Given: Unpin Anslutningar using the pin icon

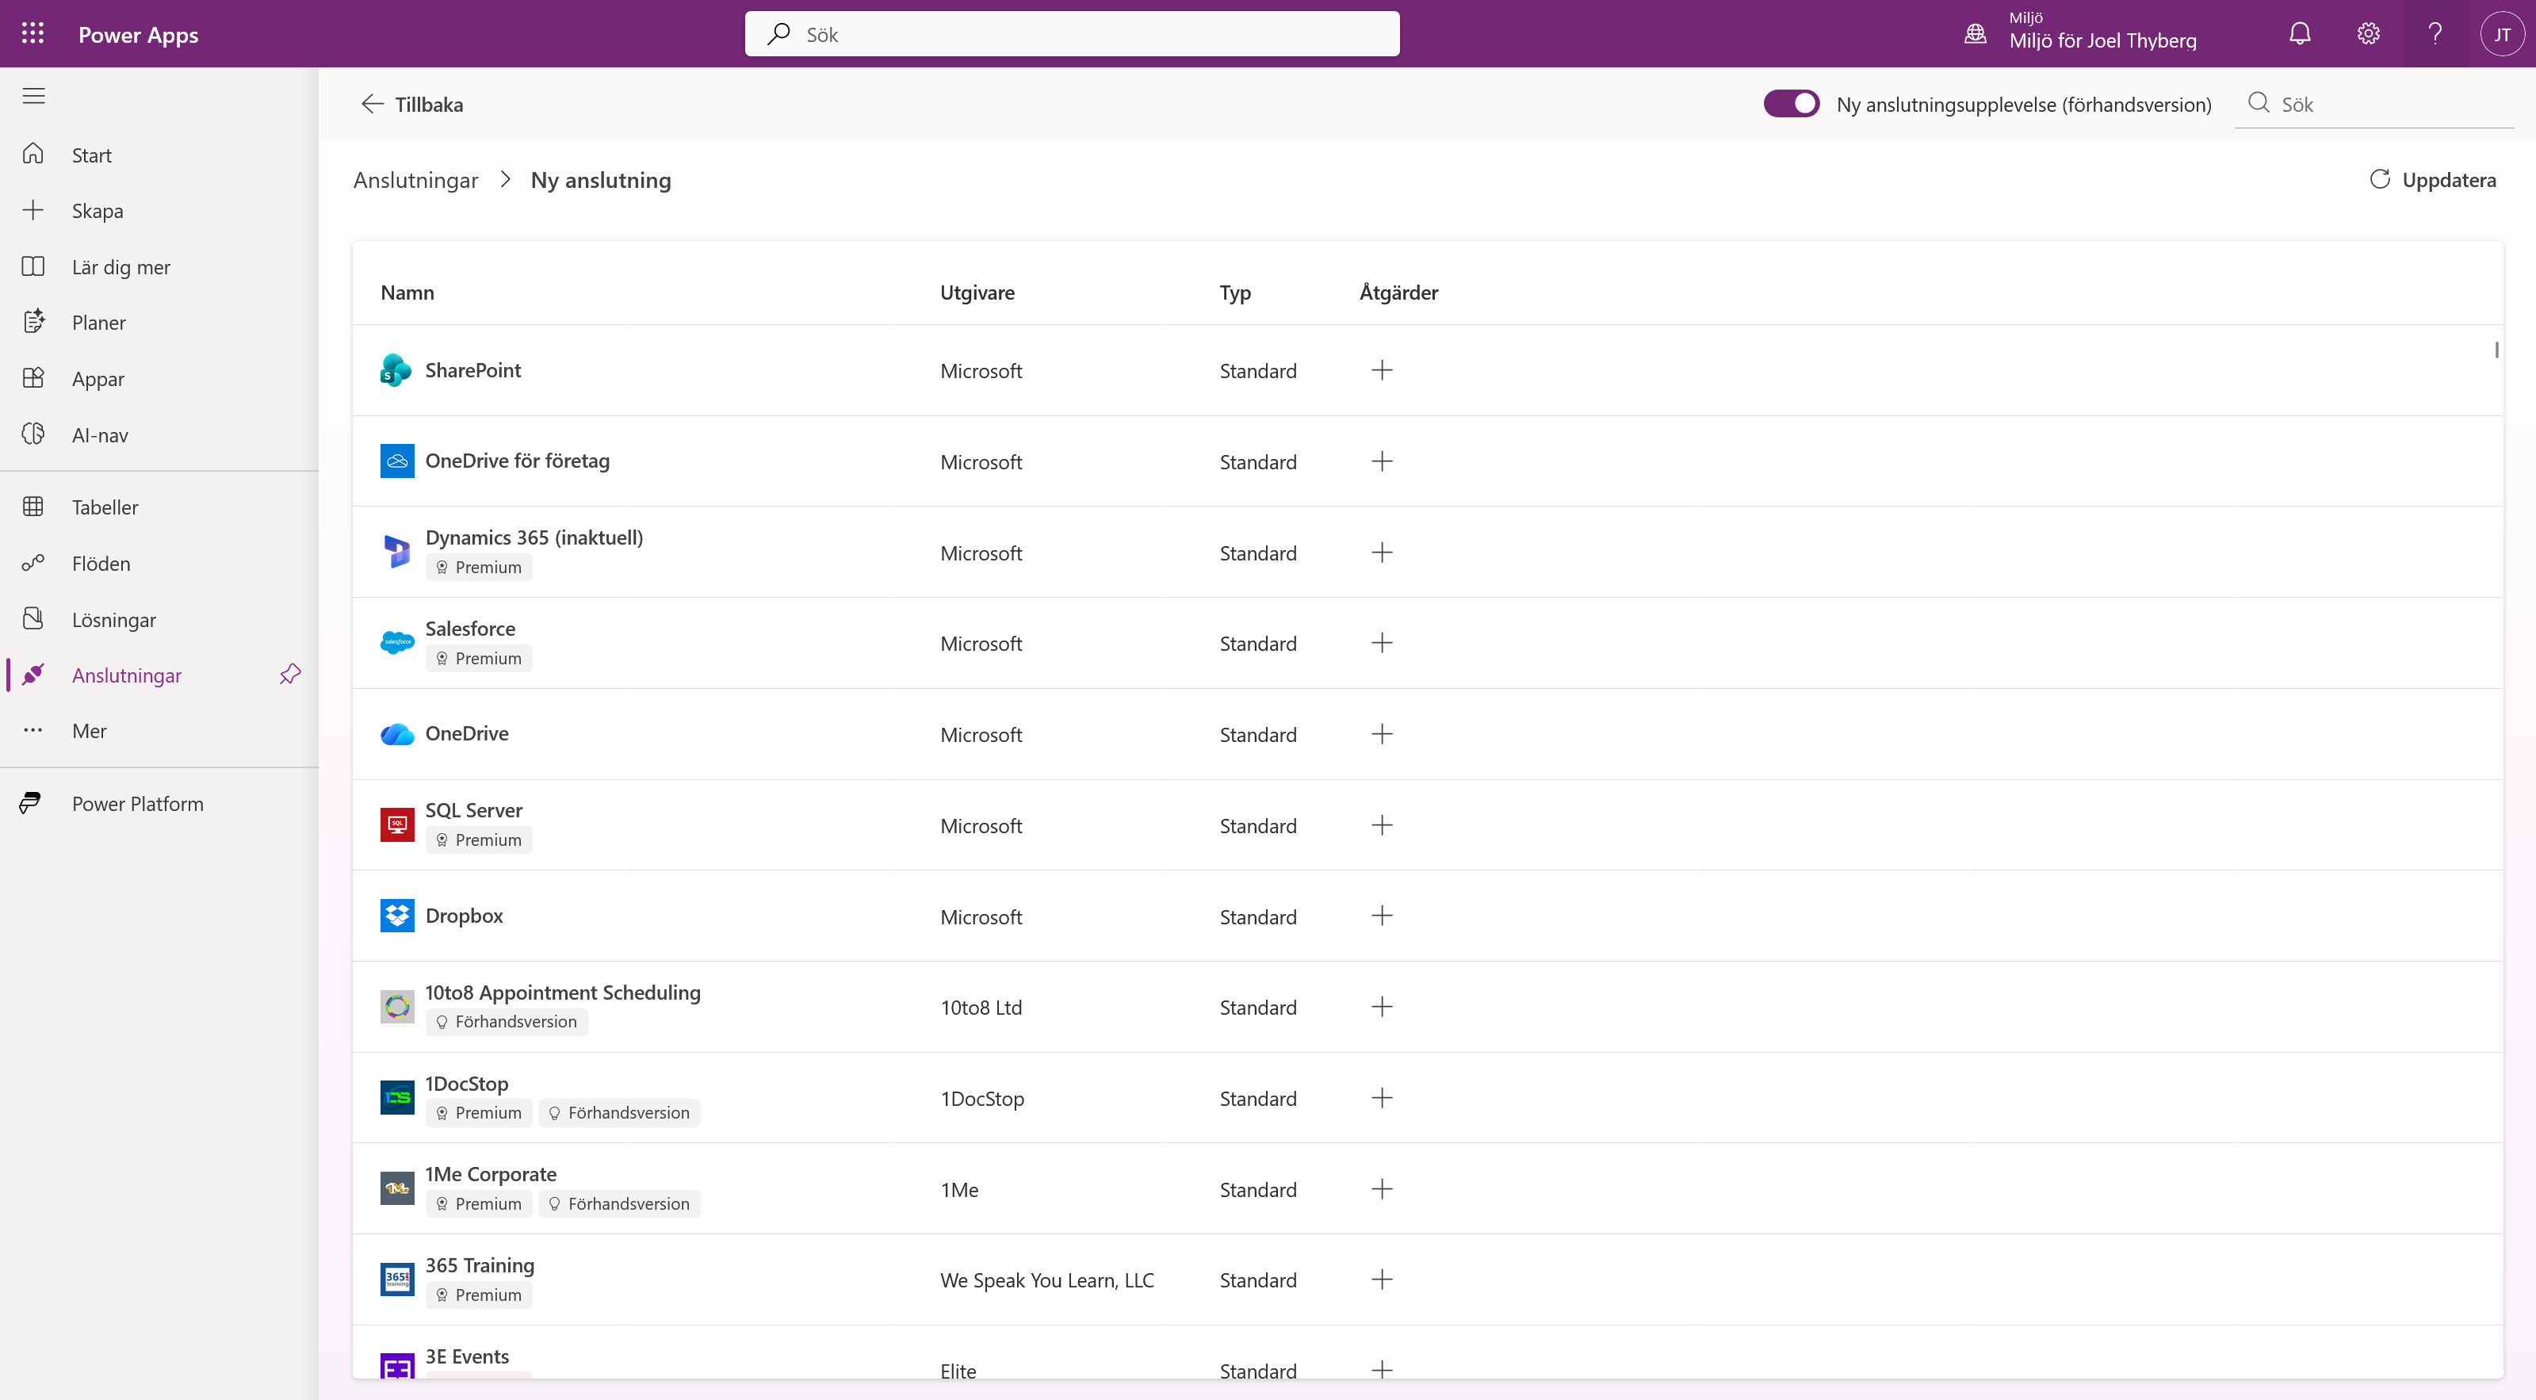Looking at the screenshot, I should click(290, 675).
